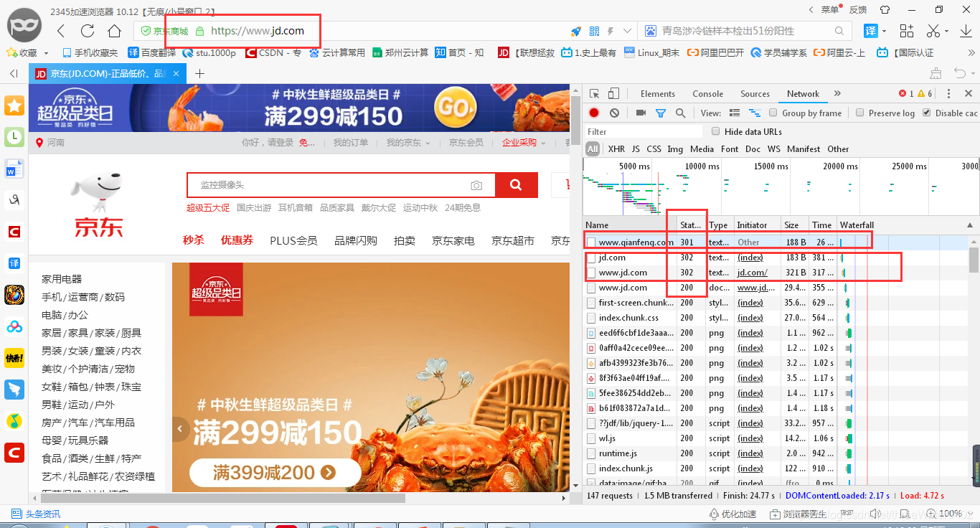
Task: Go back with the browser back arrow
Action: (61, 31)
